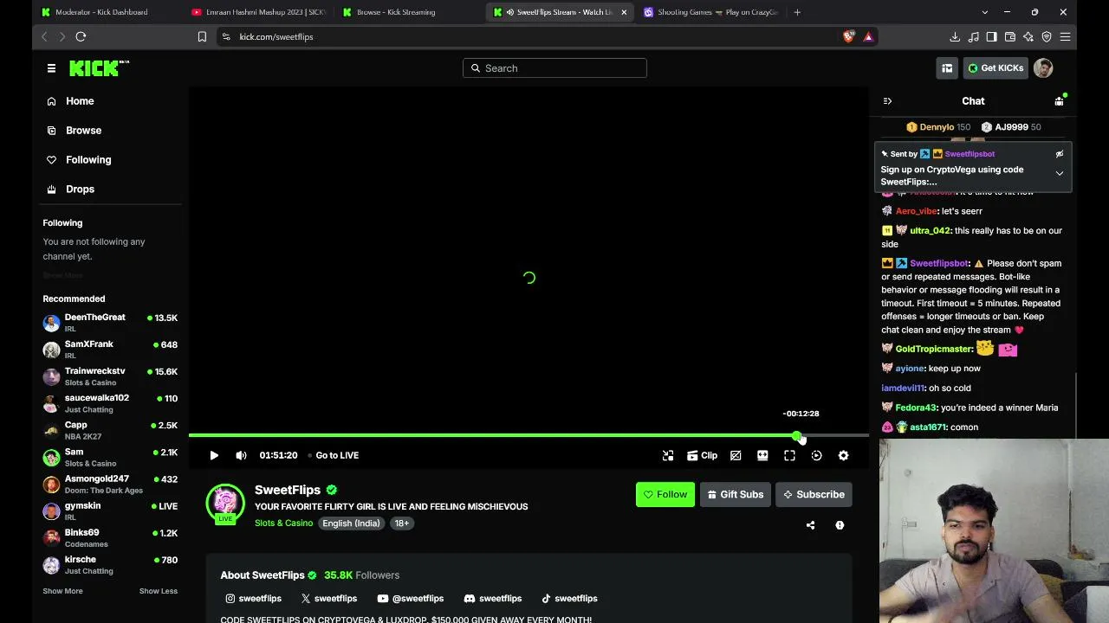Open Drops in the sidebar

(x=80, y=189)
